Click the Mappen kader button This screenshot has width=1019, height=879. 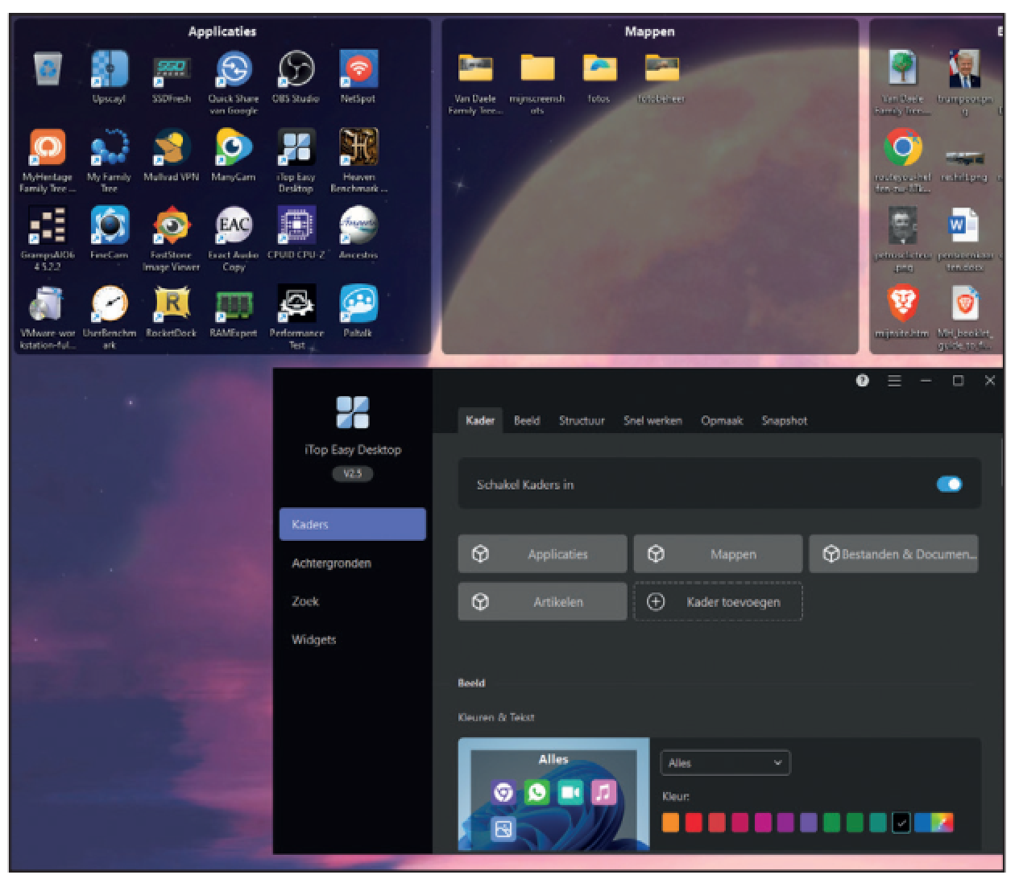[718, 554]
